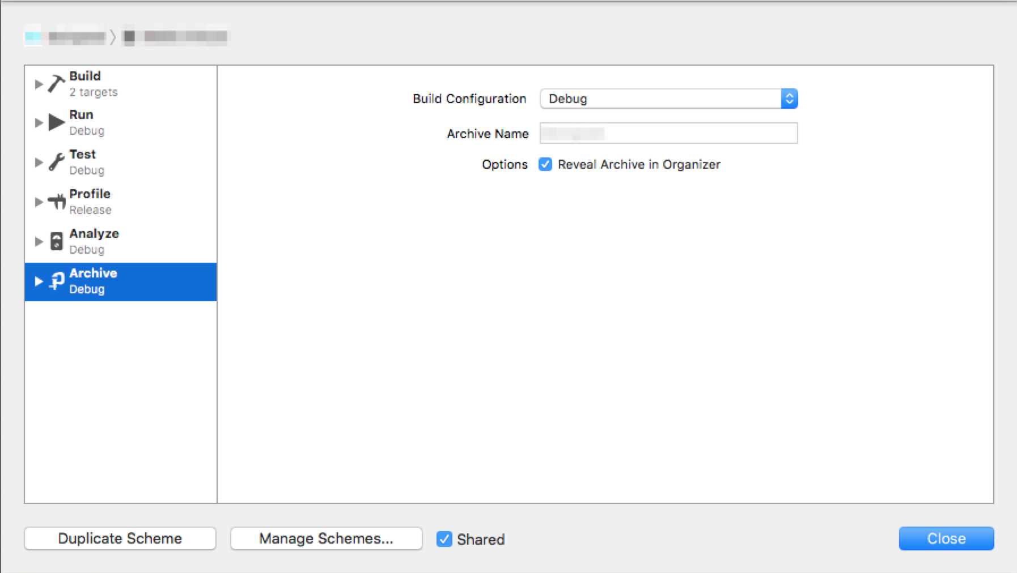The image size is (1017, 573).
Task: Click the Profile gauge icon
Action: tap(56, 201)
